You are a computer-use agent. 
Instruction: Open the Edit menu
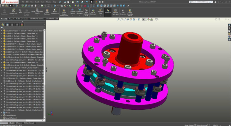point(27,2)
